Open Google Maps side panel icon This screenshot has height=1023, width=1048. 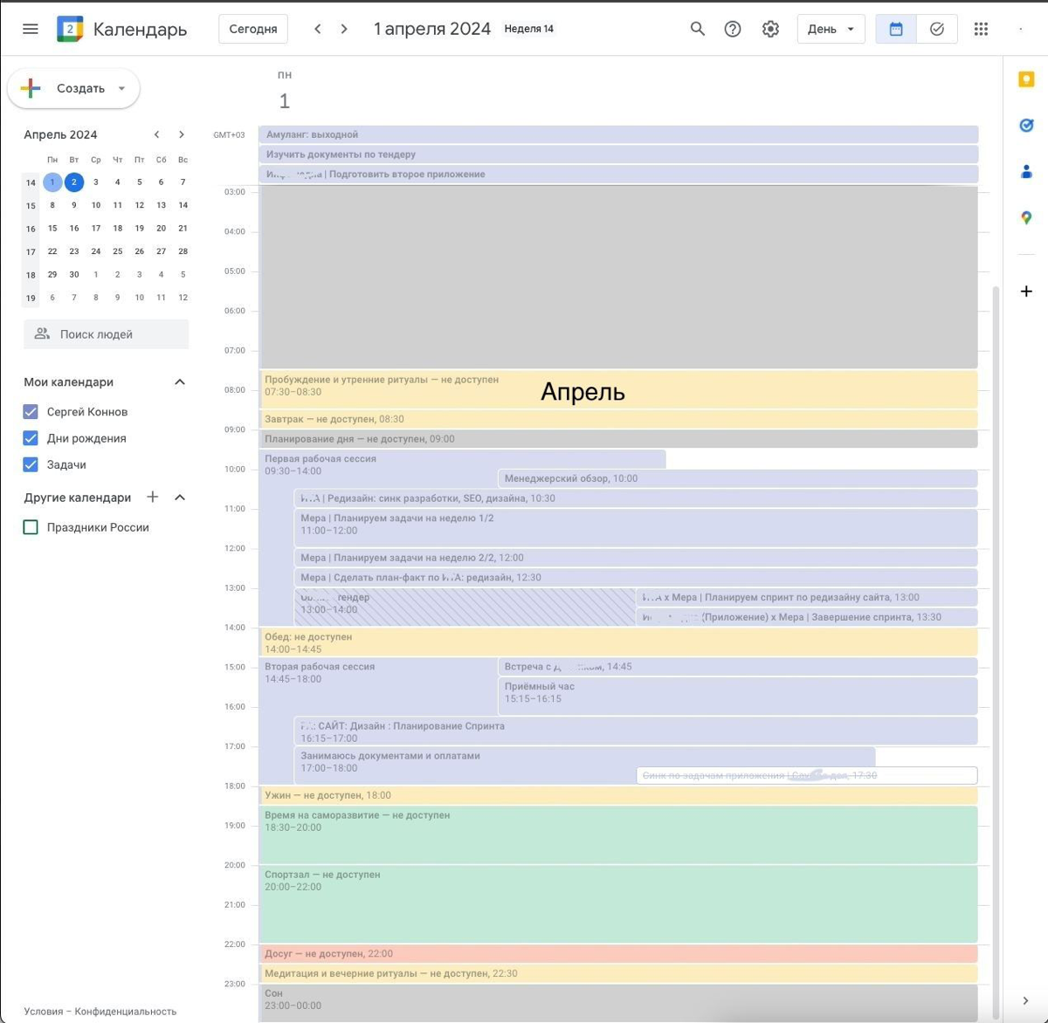(x=1026, y=218)
